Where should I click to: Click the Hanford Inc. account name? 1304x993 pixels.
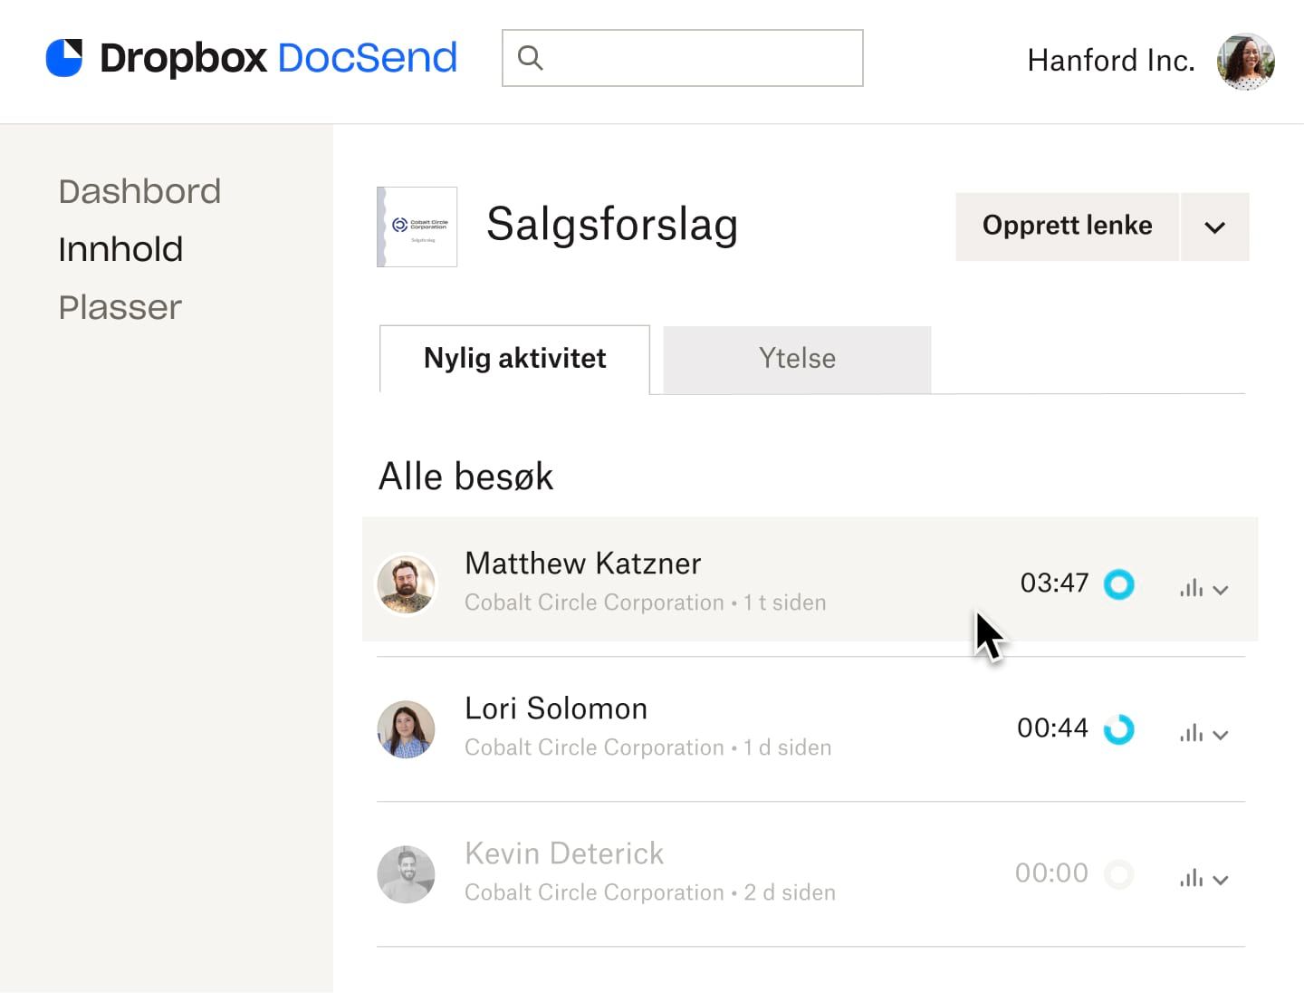pyautogui.click(x=1111, y=61)
